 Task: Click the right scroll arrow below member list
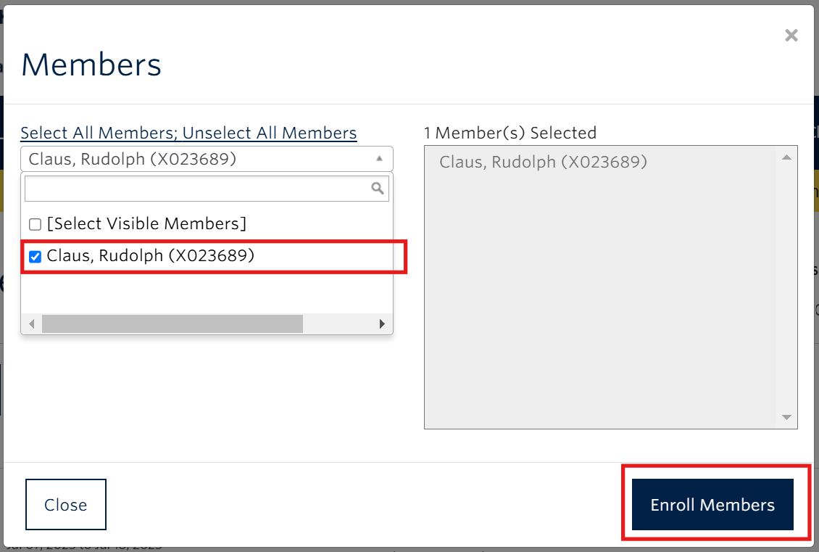tap(382, 324)
